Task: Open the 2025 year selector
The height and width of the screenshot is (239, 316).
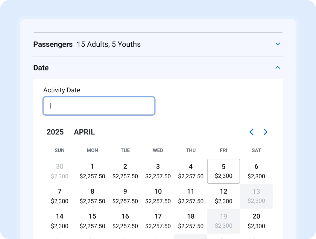Action: 55,132
